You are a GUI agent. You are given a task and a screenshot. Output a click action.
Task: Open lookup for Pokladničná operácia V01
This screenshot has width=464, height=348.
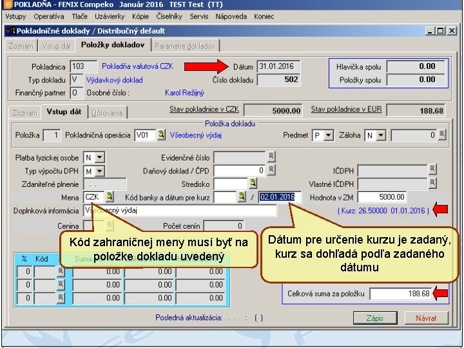(161, 135)
